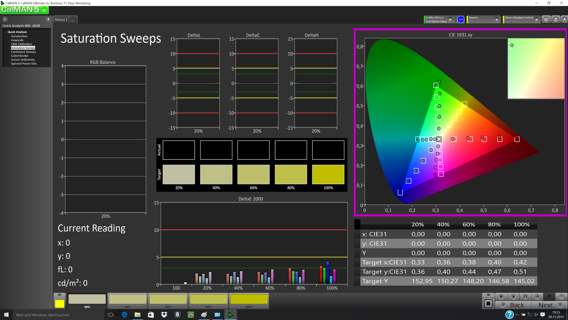Click the play read series button

coord(513,297)
